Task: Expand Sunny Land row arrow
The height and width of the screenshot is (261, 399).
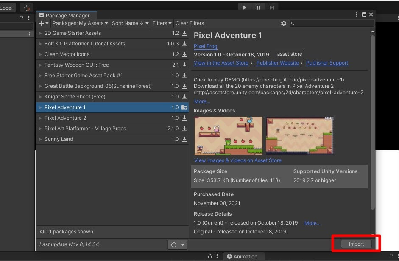Action: (40, 139)
